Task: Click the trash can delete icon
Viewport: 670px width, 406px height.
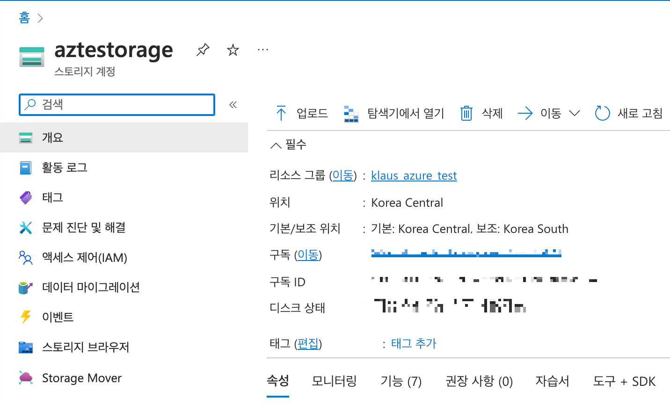Action: click(x=466, y=113)
